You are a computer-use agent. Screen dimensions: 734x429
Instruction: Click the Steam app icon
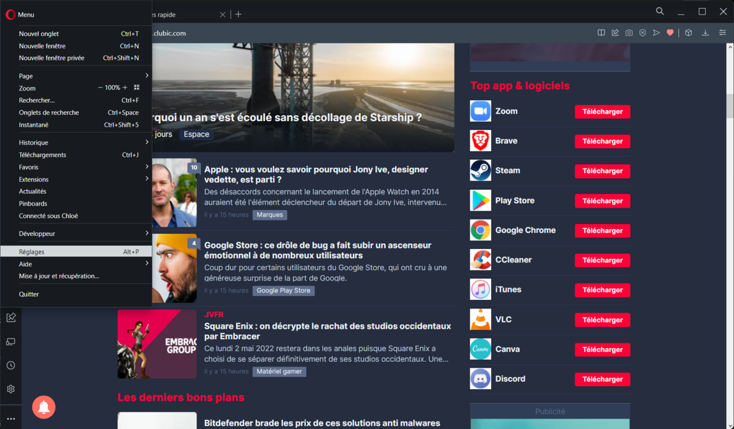pyautogui.click(x=481, y=171)
